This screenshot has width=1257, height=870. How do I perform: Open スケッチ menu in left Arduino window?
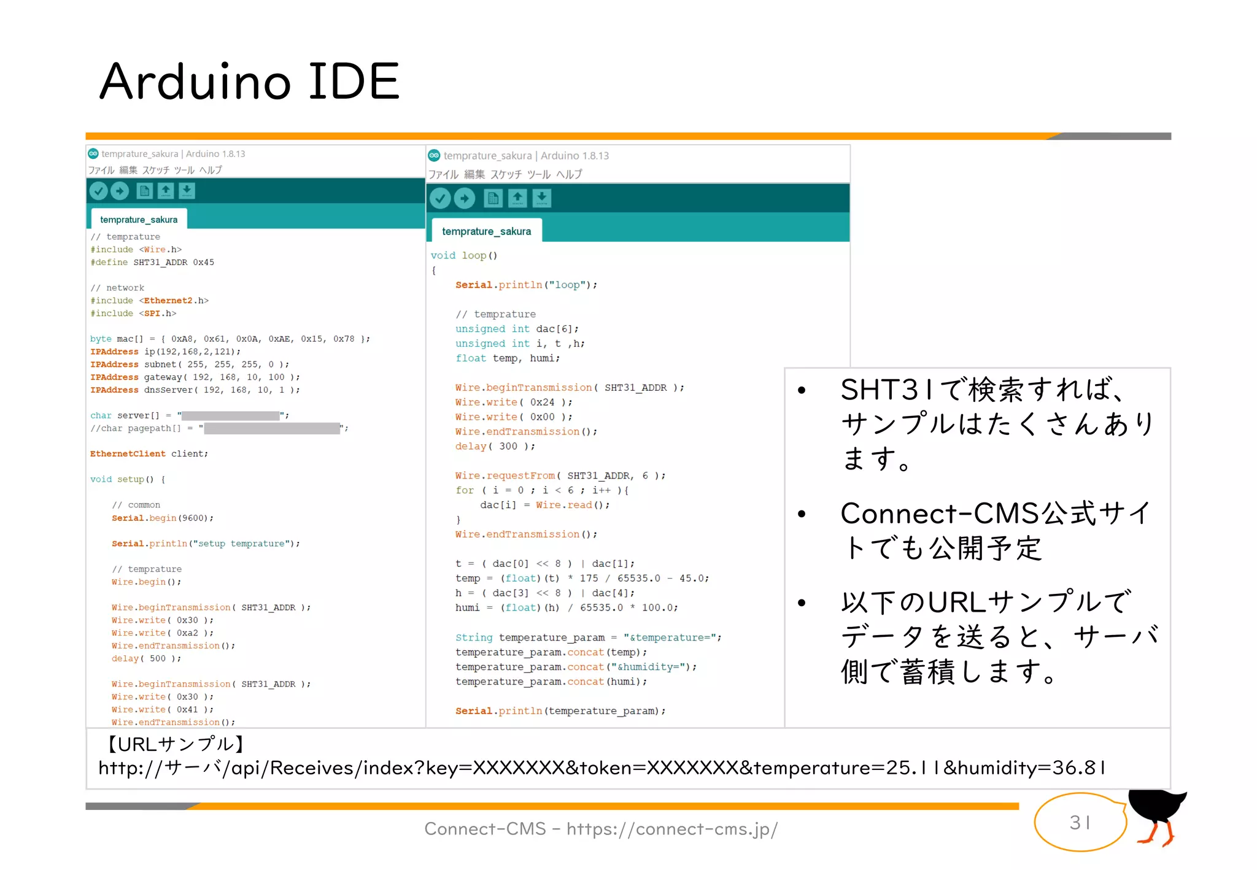pyautogui.click(x=156, y=170)
